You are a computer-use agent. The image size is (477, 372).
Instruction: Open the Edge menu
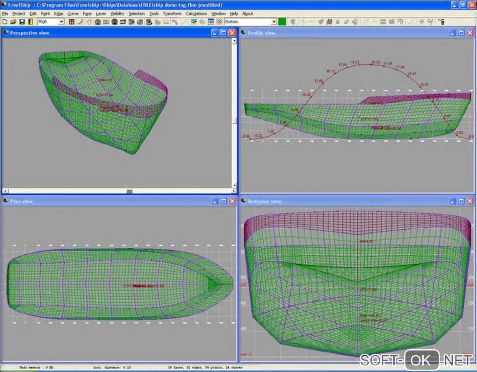coord(58,14)
